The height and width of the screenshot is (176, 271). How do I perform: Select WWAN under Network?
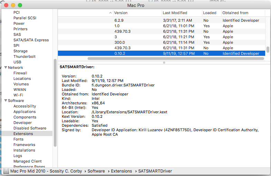pyautogui.click(x=20, y=90)
